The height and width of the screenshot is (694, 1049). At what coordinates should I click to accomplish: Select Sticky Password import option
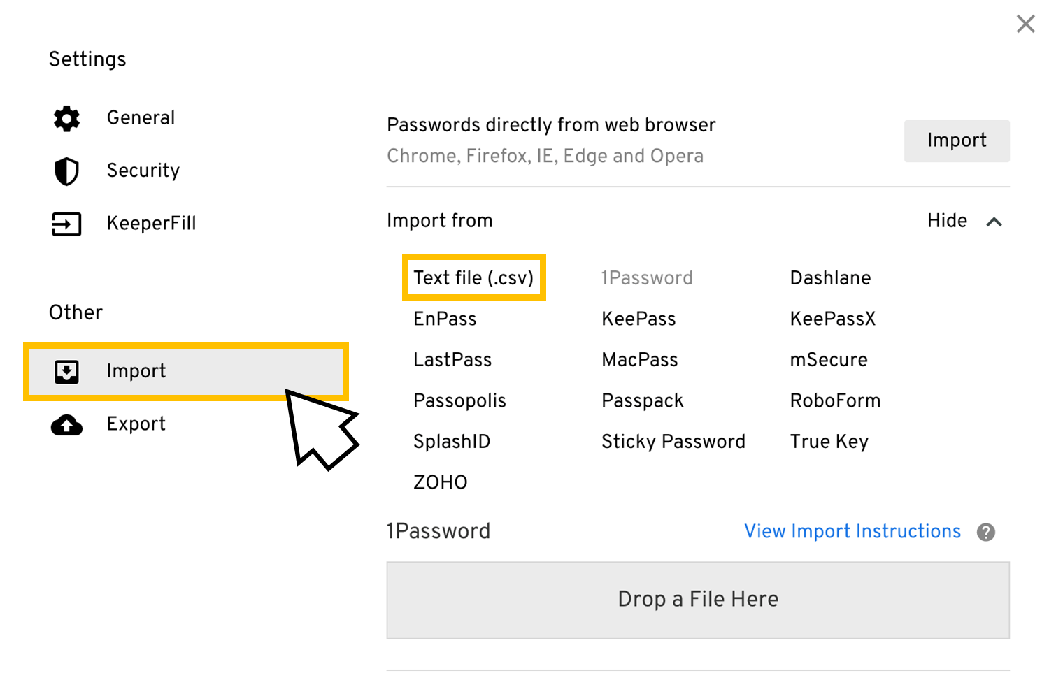coord(673,442)
